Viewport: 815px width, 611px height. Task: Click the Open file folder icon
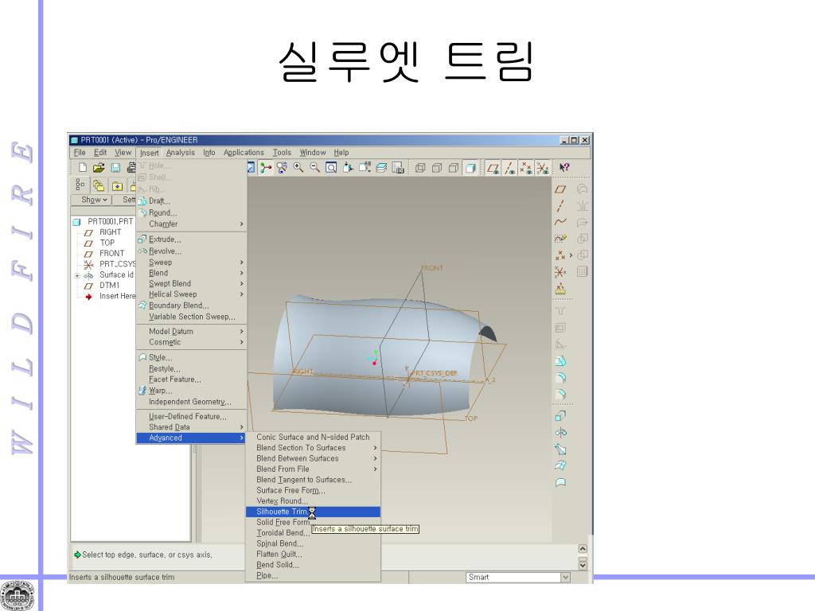tap(99, 167)
